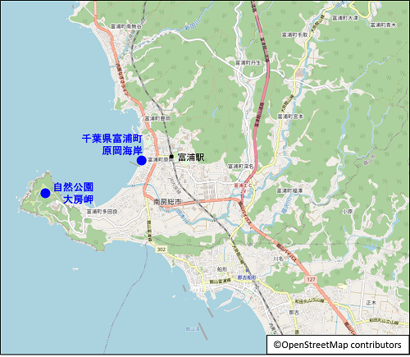The height and width of the screenshot is (357, 410).
Task: Click the blue 自然公園 label
Action: coord(73,187)
